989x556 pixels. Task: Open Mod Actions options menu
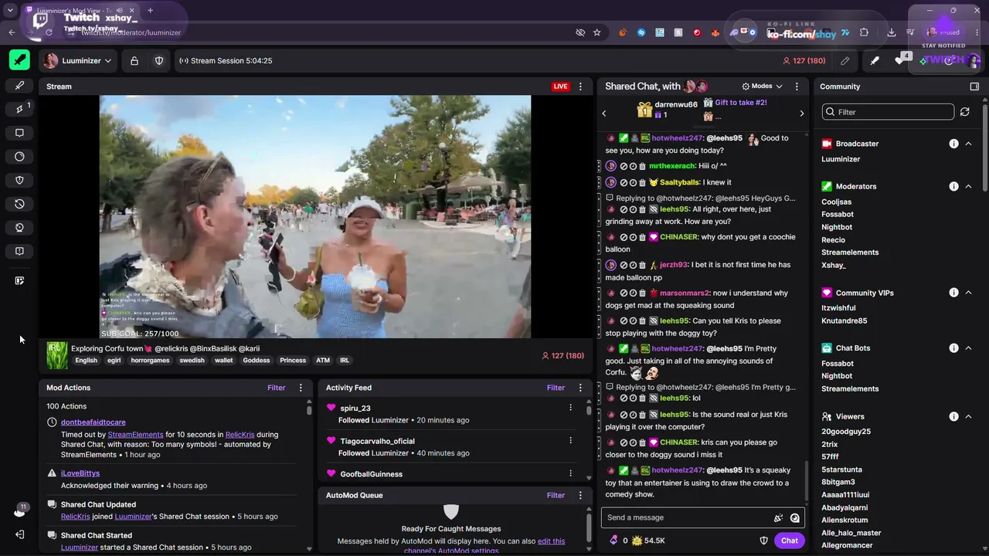tap(301, 388)
